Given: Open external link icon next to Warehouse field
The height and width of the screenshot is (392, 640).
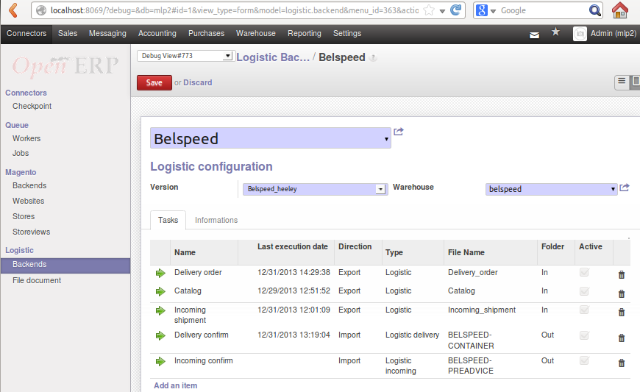Looking at the screenshot, I should click(x=625, y=188).
